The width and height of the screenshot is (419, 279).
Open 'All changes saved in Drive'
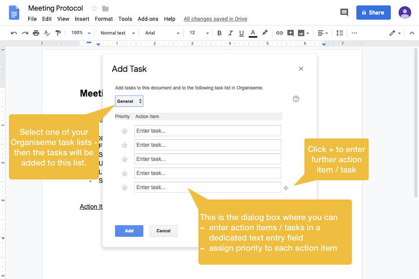coord(215,19)
